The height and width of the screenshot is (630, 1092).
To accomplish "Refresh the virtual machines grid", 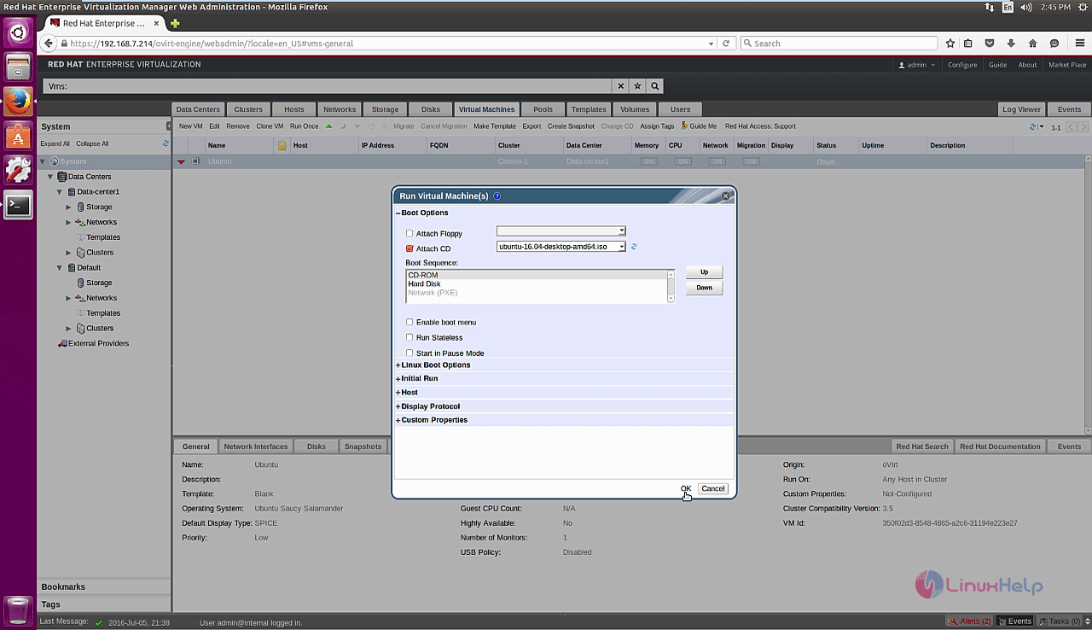I will click(1032, 127).
